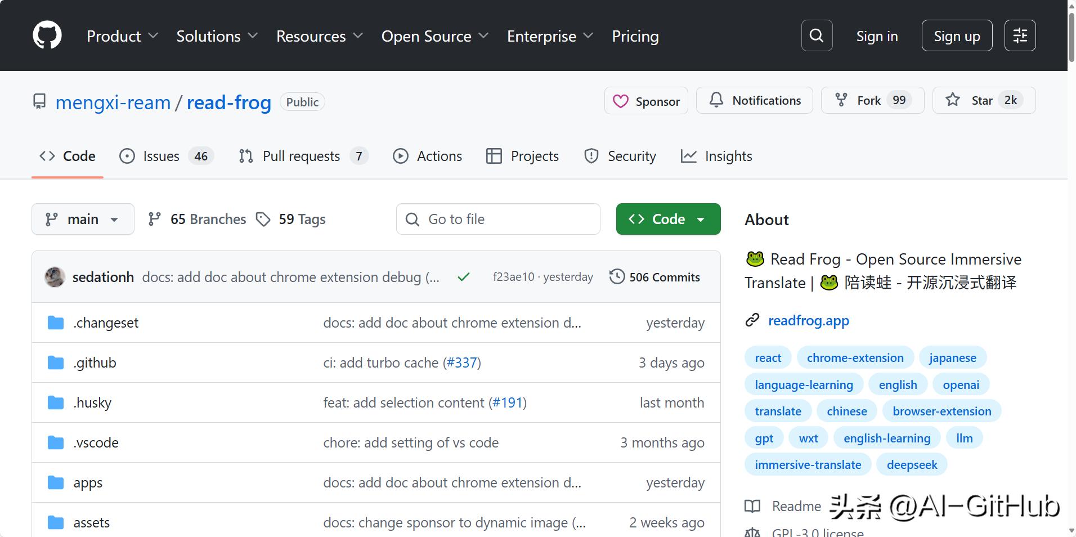Star the read-frog repository

(983, 101)
